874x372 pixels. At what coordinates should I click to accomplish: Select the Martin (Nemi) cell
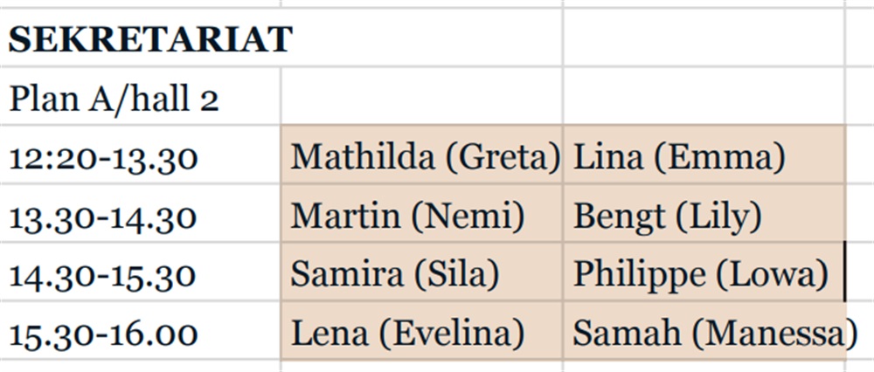tap(422, 213)
